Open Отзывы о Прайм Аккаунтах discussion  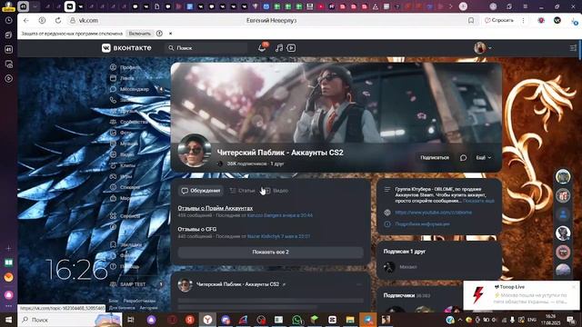[x=216, y=208]
